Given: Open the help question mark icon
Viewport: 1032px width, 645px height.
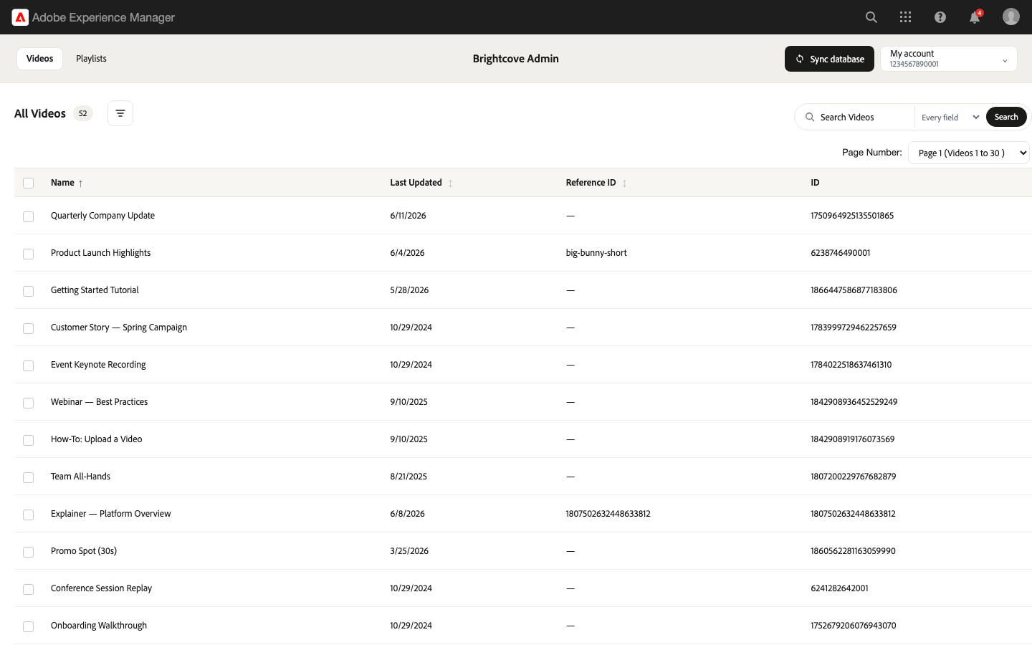Looking at the screenshot, I should click(x=940, y=17).
